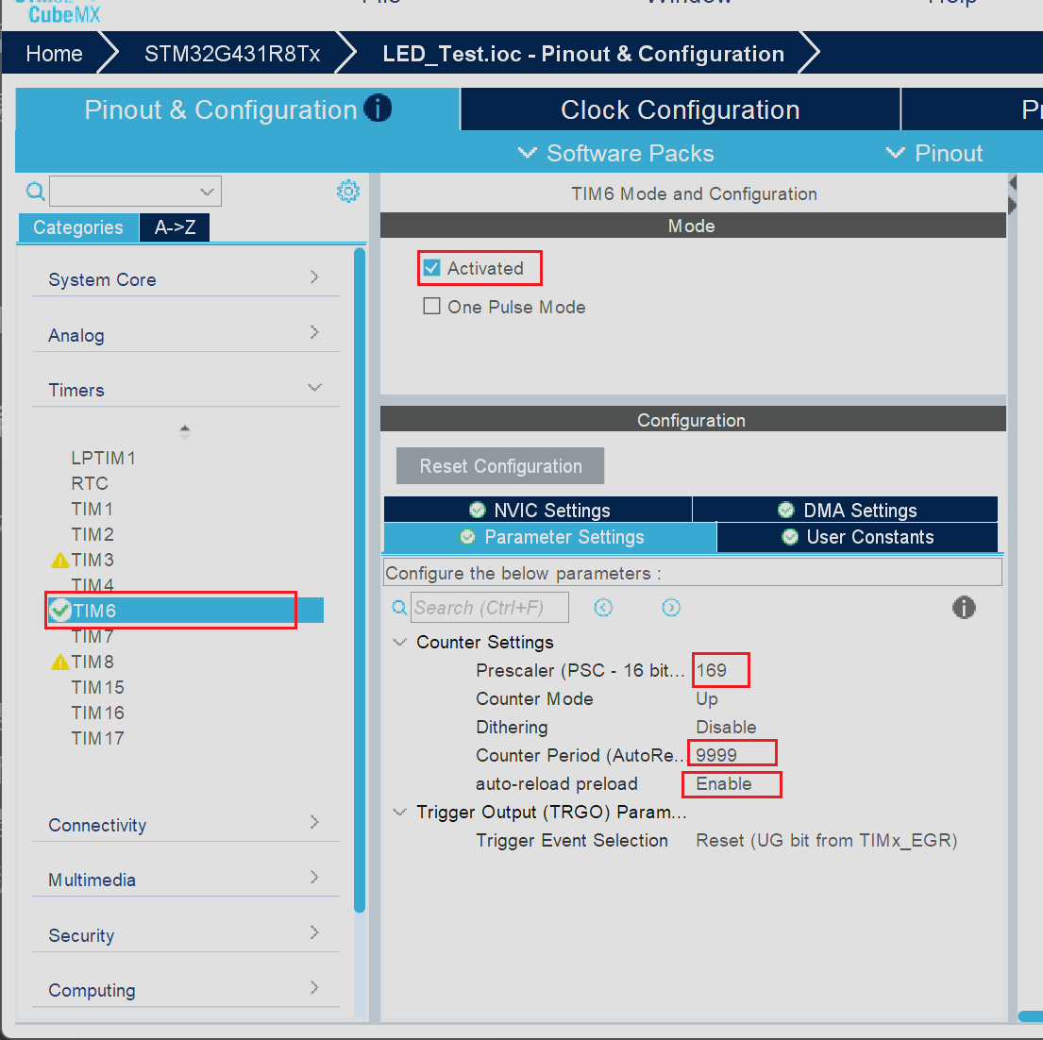Select RTC in the Timers list
This screenshot has height=1040, width=1043.
pos(89,483)
